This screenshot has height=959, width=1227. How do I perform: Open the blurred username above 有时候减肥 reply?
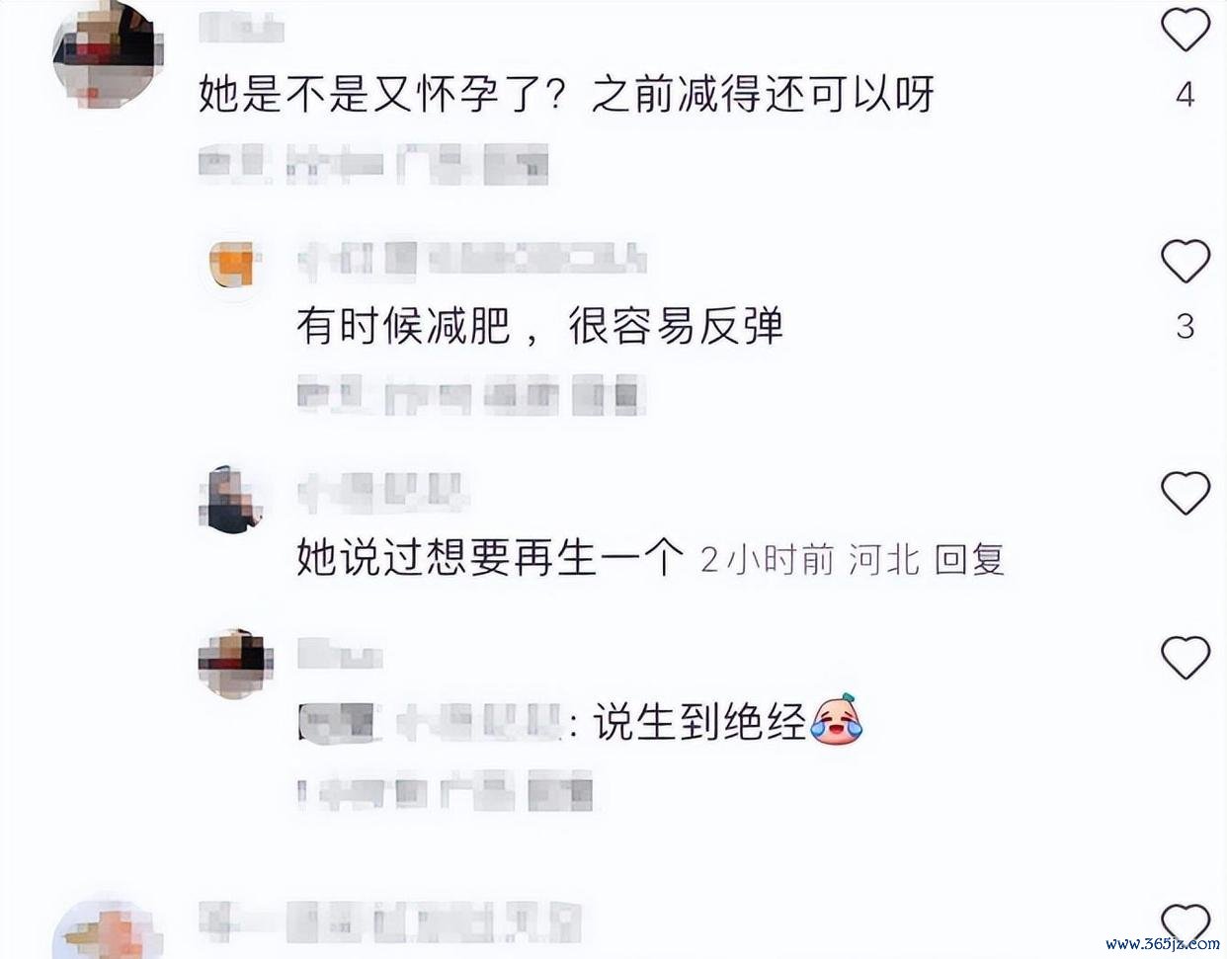[471, 257]
